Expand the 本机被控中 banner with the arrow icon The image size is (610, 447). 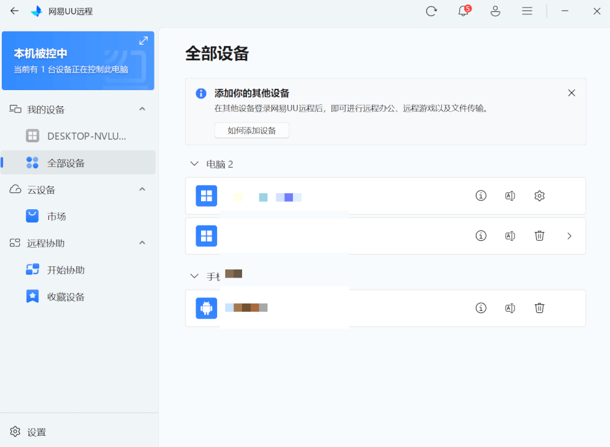pyautogui.click(x=143, y=40)
